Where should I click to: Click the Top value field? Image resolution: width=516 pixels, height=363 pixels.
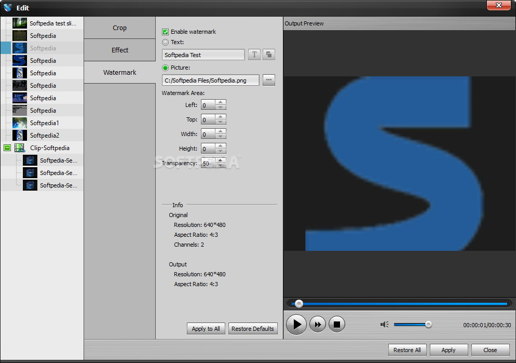(208, 120)
